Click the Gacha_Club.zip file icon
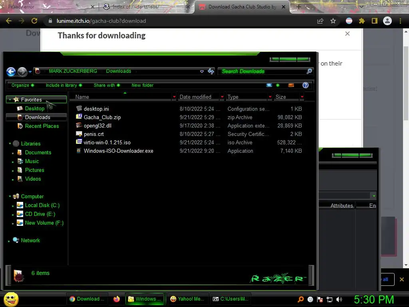 click(79, 117)
